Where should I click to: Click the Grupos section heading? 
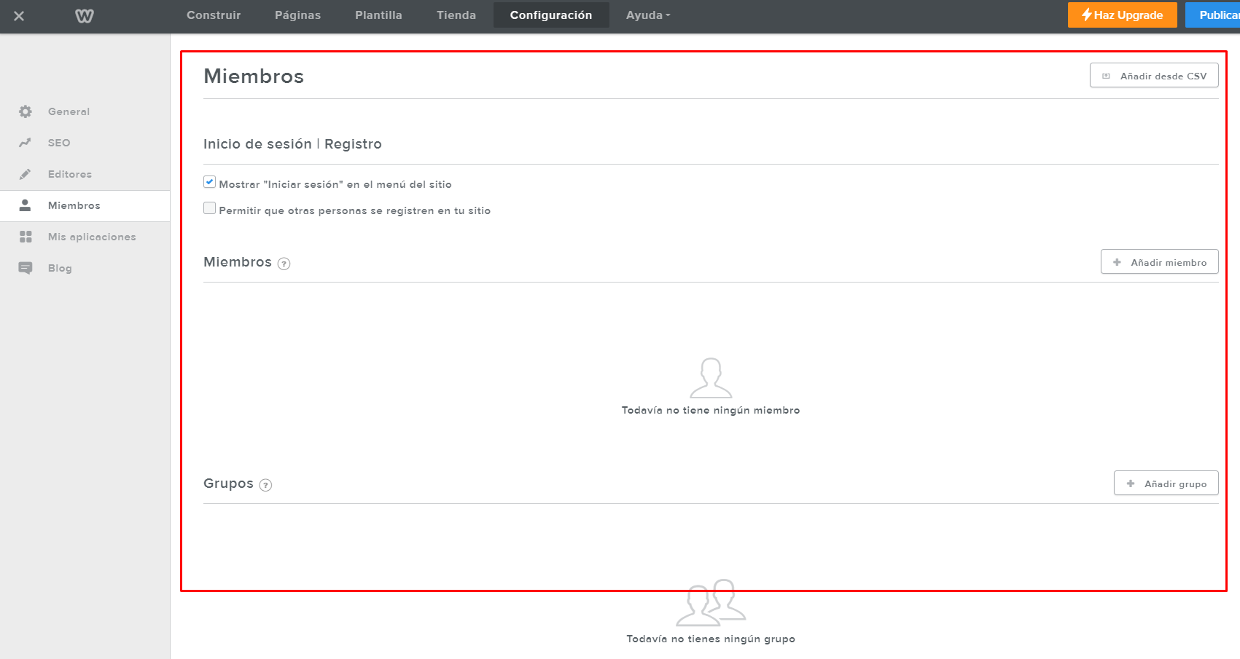click(228, 484)
